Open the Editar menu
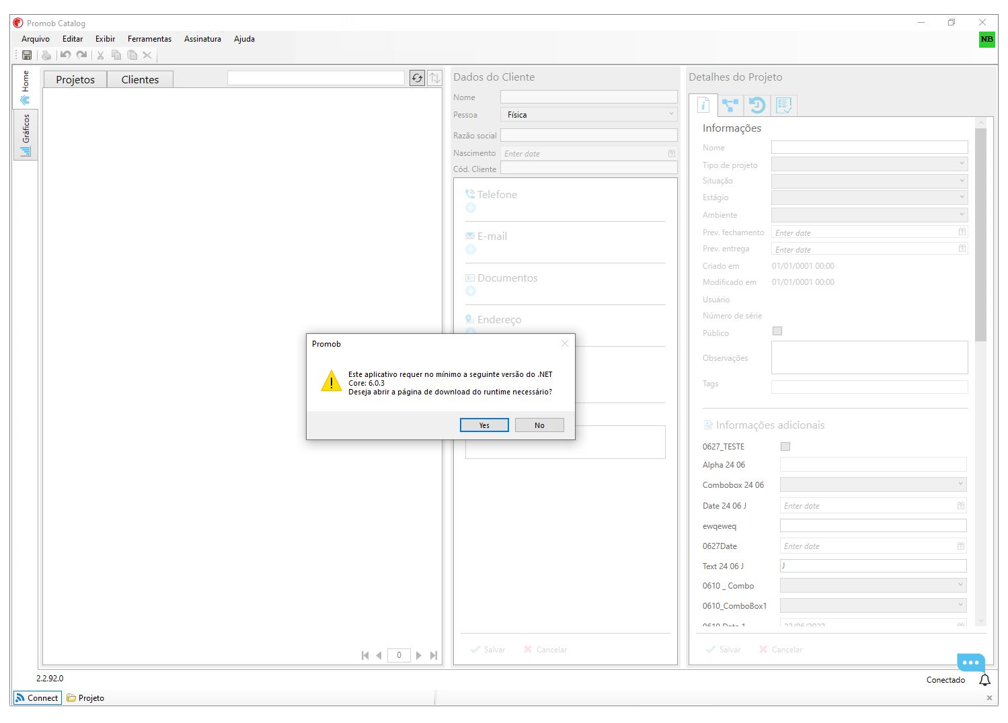 tap(73, 39)
